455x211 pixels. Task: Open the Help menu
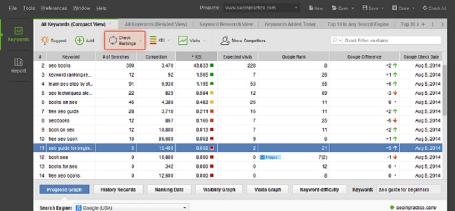point(101,8)
